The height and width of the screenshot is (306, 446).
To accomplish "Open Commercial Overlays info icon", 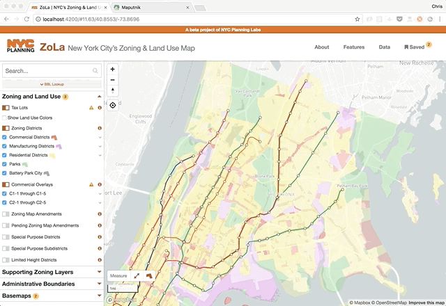I will pyautogui.click(x=100, y=184).
